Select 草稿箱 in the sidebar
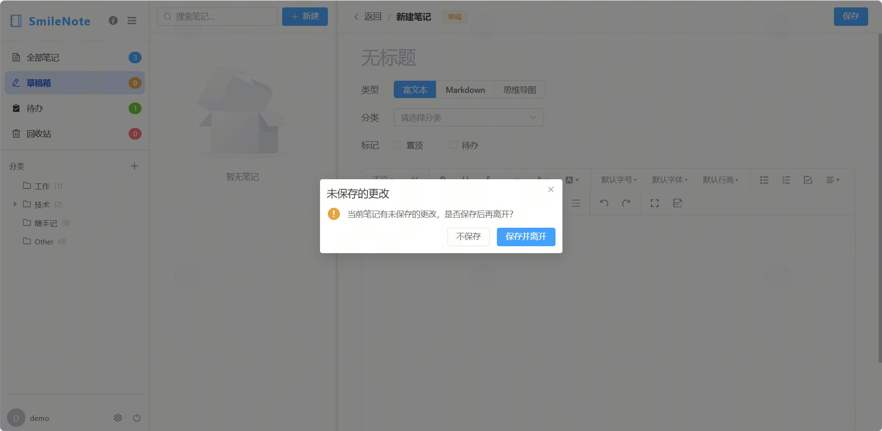This screenshot has height=431, width=882. point(75,83)
